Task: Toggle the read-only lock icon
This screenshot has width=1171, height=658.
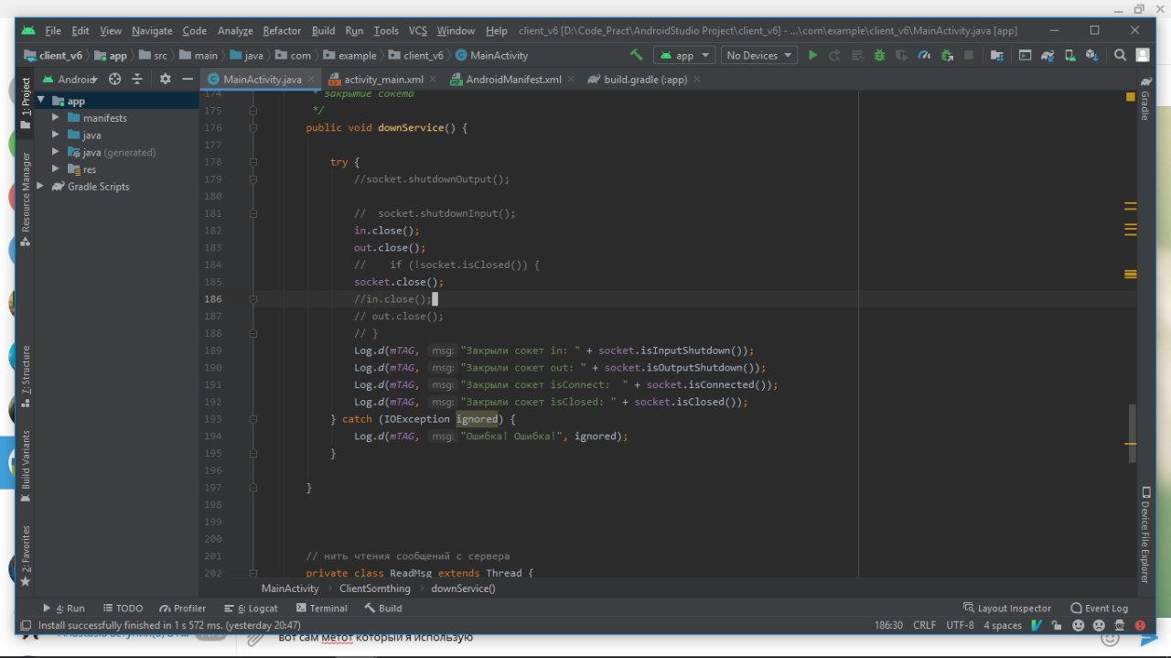Action: (x=1058, y=626)
